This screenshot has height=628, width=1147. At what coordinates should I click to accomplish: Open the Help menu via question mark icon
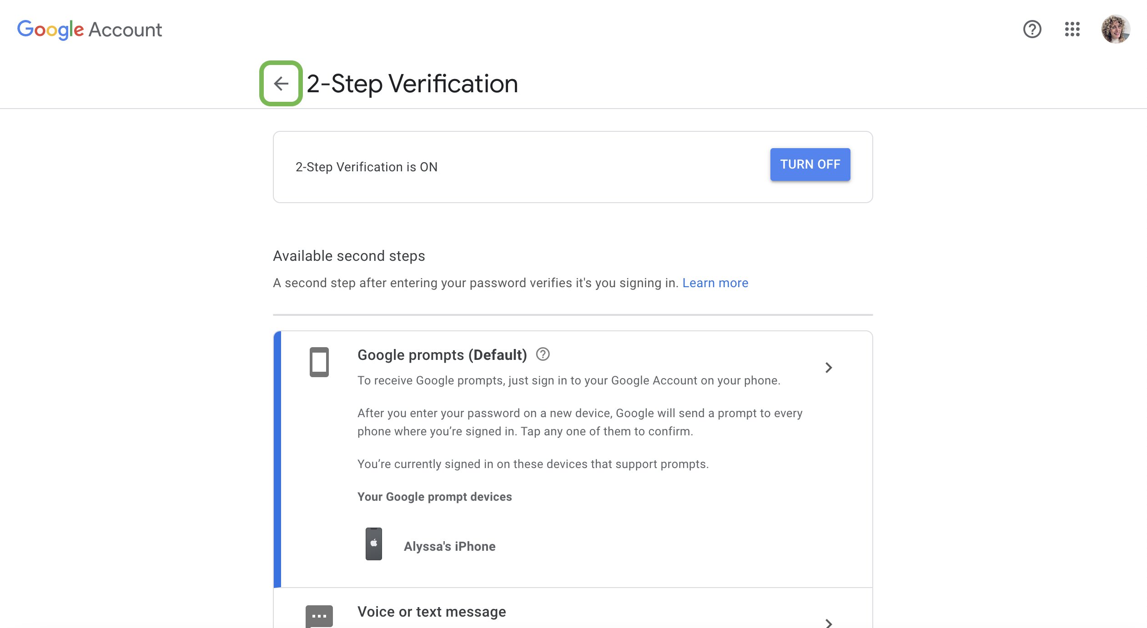point(1032,30)
